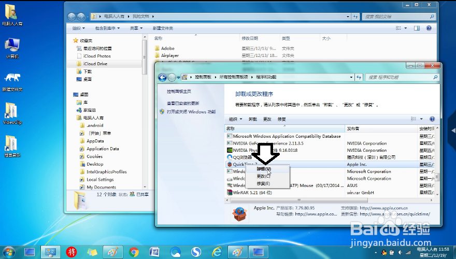Click search box in Programs window

pos(402,77)
